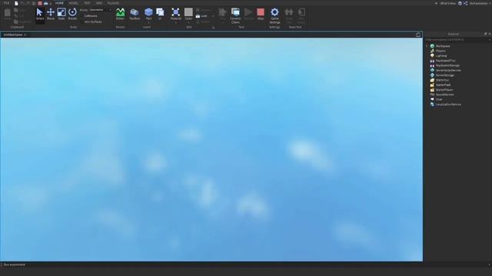Open Game Settings
492x276 pixels.
tap(274, 15)
